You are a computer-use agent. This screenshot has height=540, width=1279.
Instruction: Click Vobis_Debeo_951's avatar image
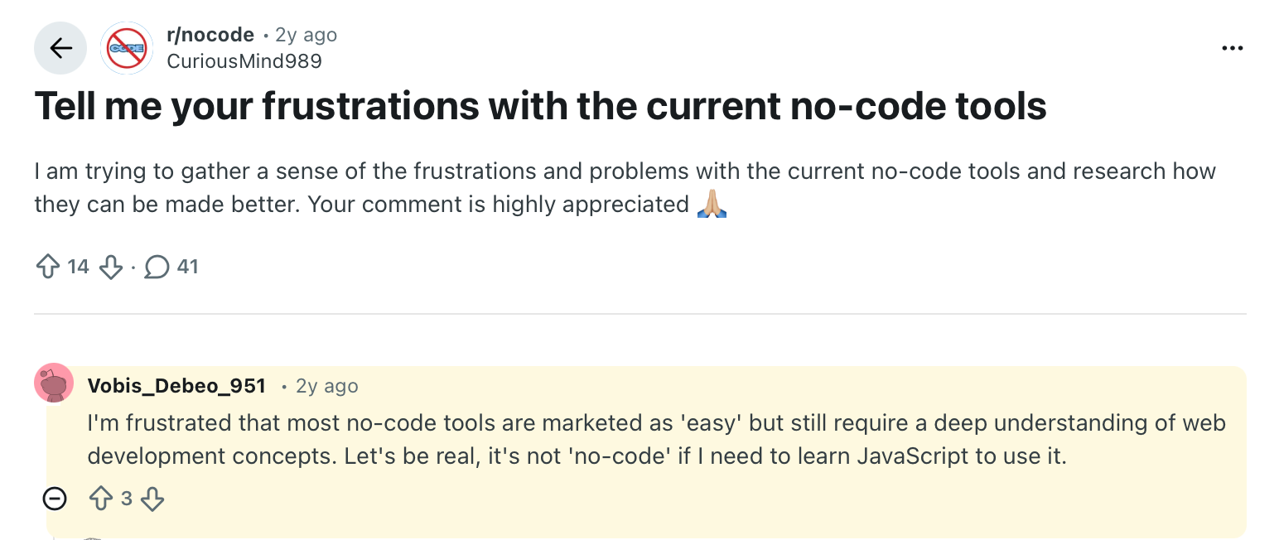click(x=54, y=383)
